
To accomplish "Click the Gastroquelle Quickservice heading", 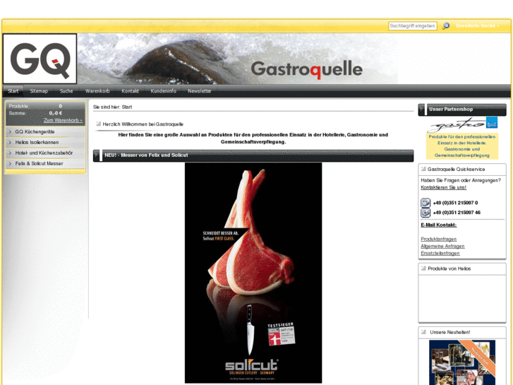I will pyautogui.click(x=456, y=170).
